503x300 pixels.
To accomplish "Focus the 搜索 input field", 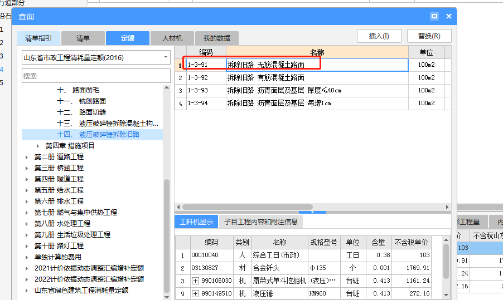I will point(96,76).
